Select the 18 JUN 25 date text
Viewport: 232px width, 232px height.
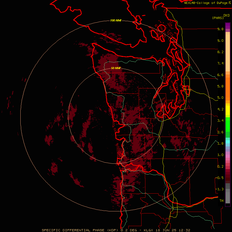click(165, 230)
